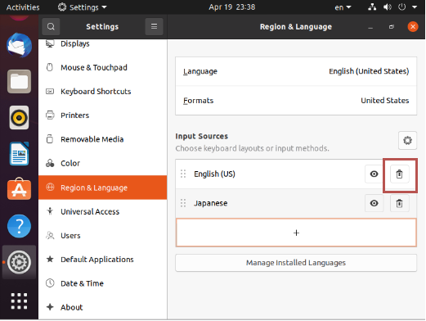Preview English (US) keyboard layout eye icon
The width and height of the screenshot is (426, 321).
374,174
